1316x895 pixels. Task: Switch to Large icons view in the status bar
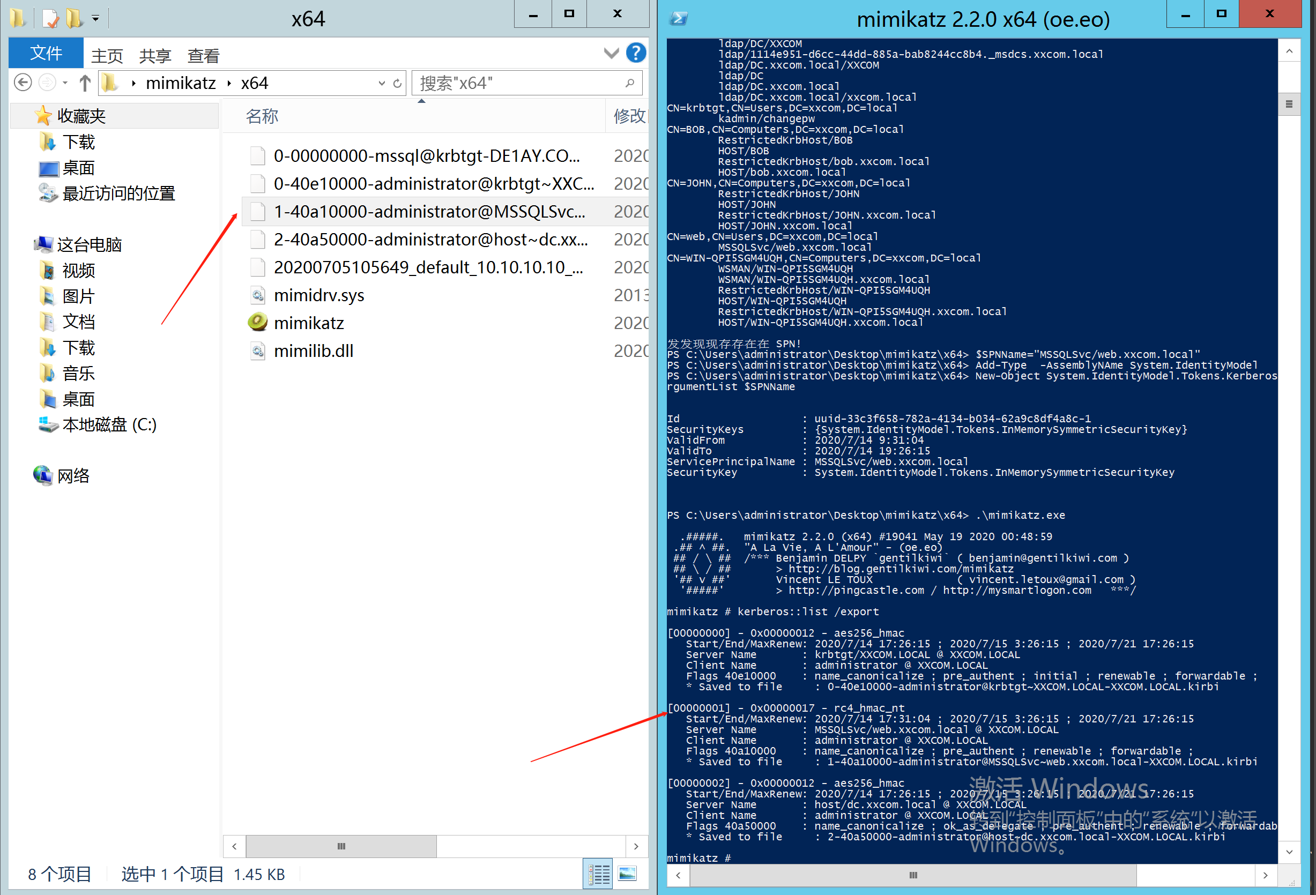pos(627,874)
